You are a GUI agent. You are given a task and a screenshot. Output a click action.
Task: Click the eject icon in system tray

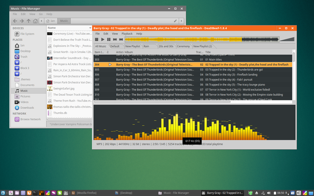click(x=257, y=193)
